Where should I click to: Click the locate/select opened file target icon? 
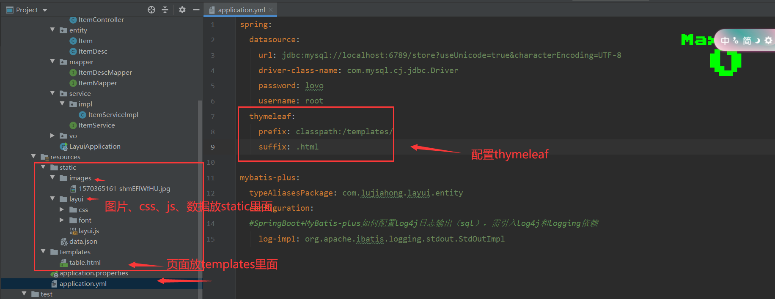[x=151, y=10]
